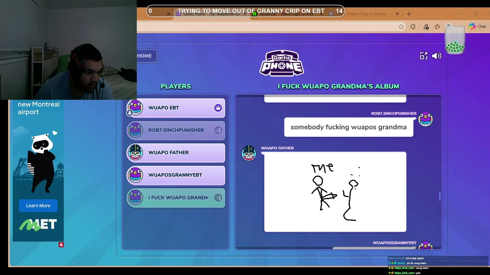The height and width of the screenshot is (275, 490).
Task: Click ROB7.5INCHPUNISHER's text message bubble
Action: pos(348,127)
